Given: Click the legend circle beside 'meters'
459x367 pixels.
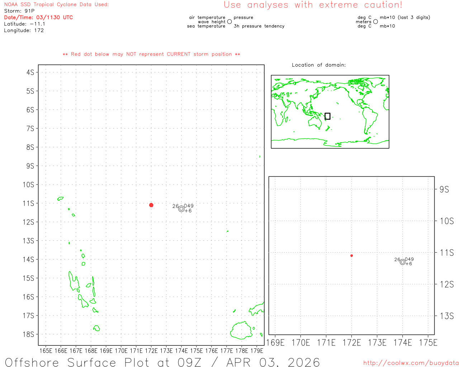Looking at the screenshot, I should (375, 22).
